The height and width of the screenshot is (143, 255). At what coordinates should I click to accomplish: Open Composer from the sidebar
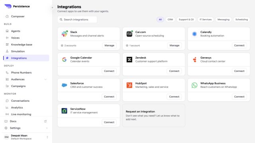(26, 16)
